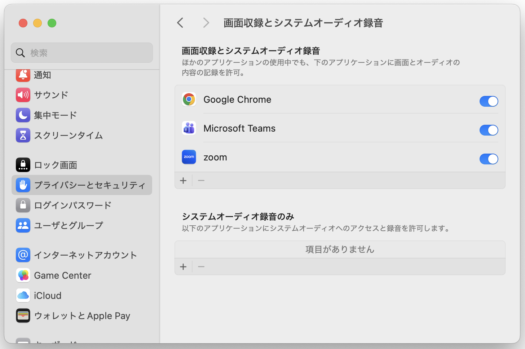Select the Google Chrome row label

237,100
